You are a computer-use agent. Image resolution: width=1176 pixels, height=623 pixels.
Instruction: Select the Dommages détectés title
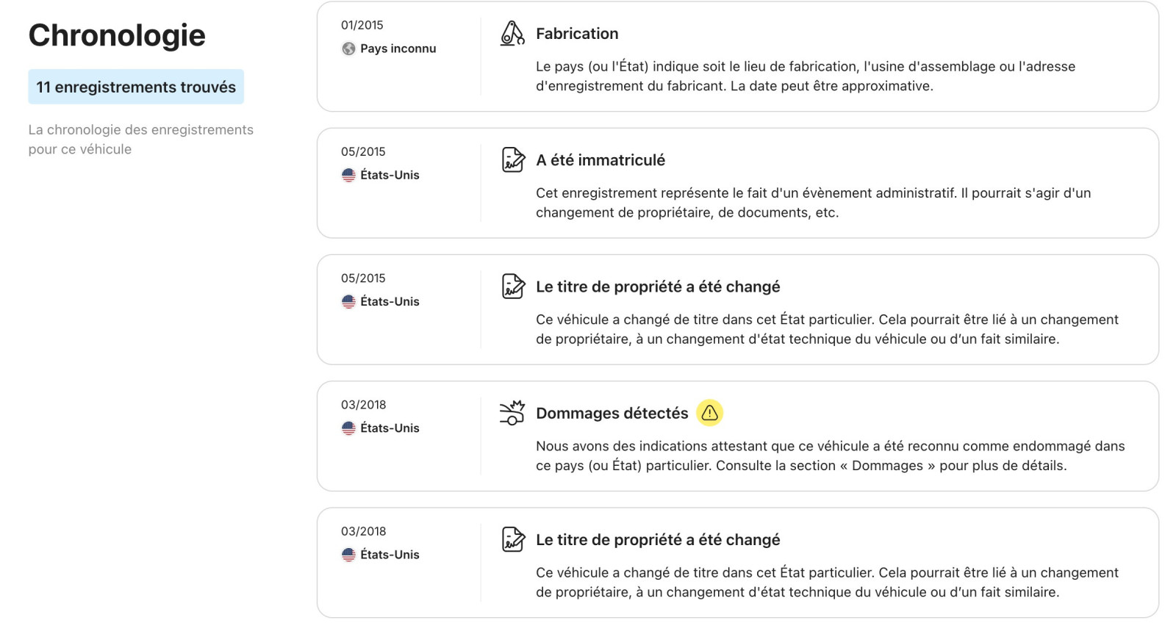point(612,413)
